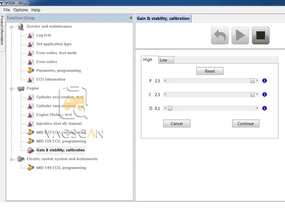Show info for the P parameter

click(x=264, y=81)
